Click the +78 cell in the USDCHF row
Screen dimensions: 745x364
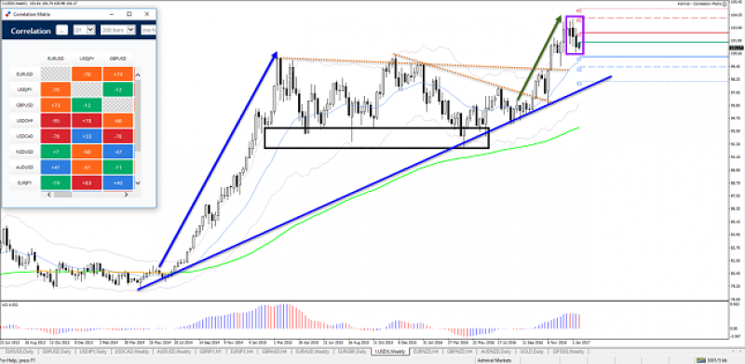tap(87, 121)
